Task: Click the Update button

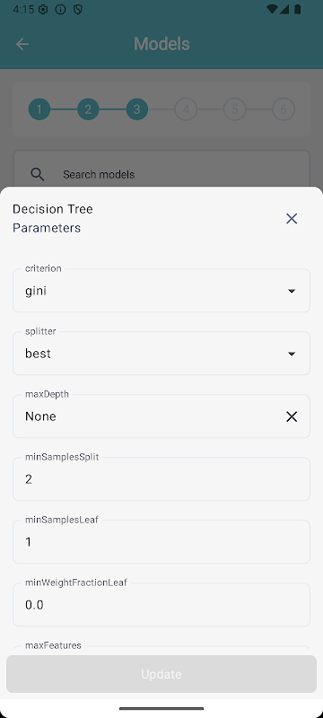Action: [x=161, y=674]
